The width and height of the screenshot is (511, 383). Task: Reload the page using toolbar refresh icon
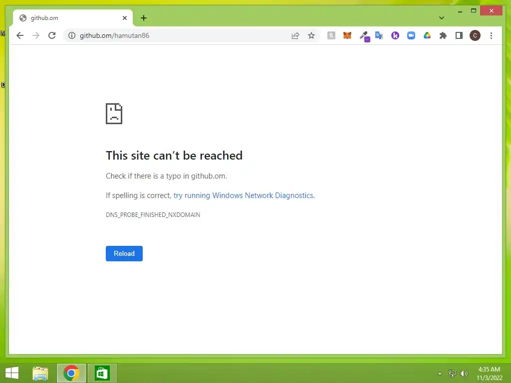(x=52, y=35)
